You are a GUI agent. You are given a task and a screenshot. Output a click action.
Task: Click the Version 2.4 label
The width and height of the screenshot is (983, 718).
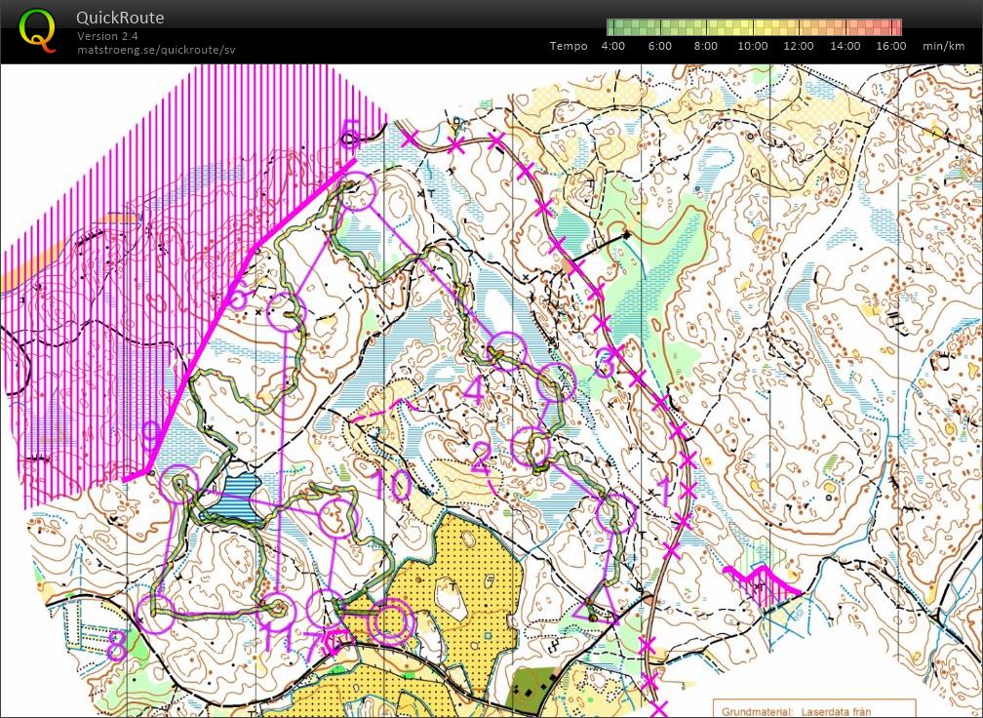click(x=107, y=36)
